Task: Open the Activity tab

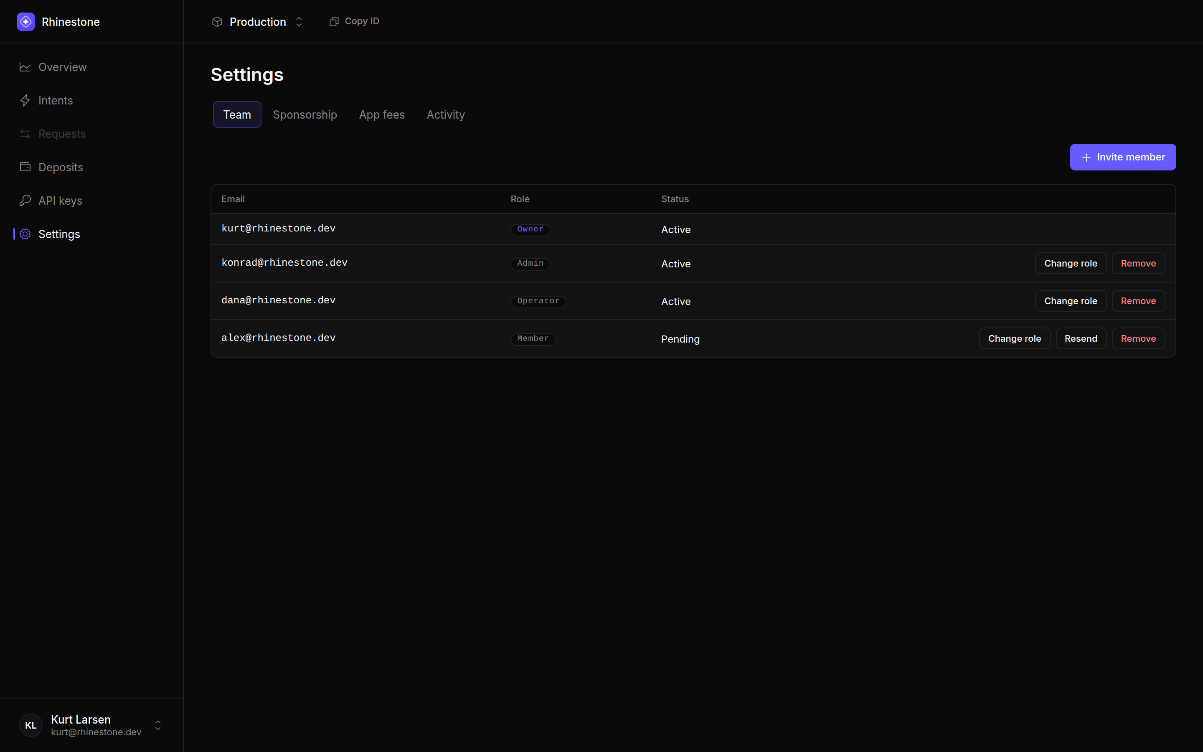Action: pyautogui.click(x=445, y=114)
